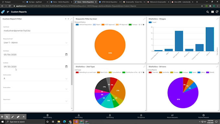Go to previous record in Custom Report Filter
The image size is (220, 124).
[66, 19]
